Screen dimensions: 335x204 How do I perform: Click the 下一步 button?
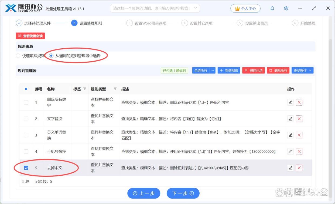(183, 193)
